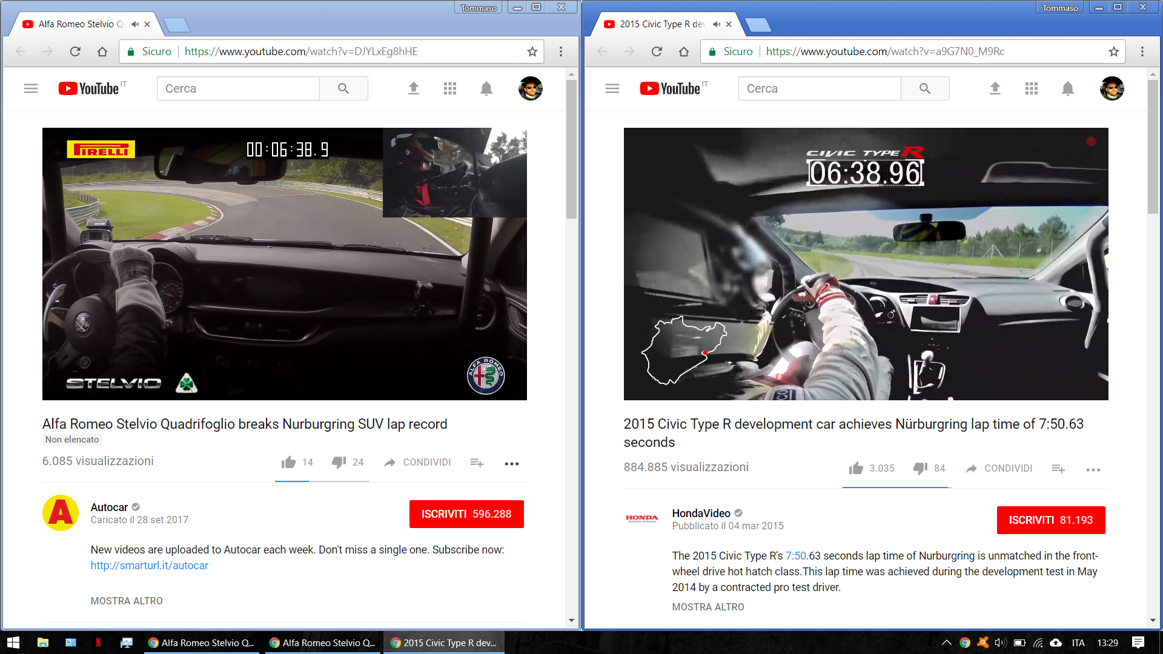The image size is (1163, 654).
Task: Open notifications bell in left window
Action: tap(486, 88)
